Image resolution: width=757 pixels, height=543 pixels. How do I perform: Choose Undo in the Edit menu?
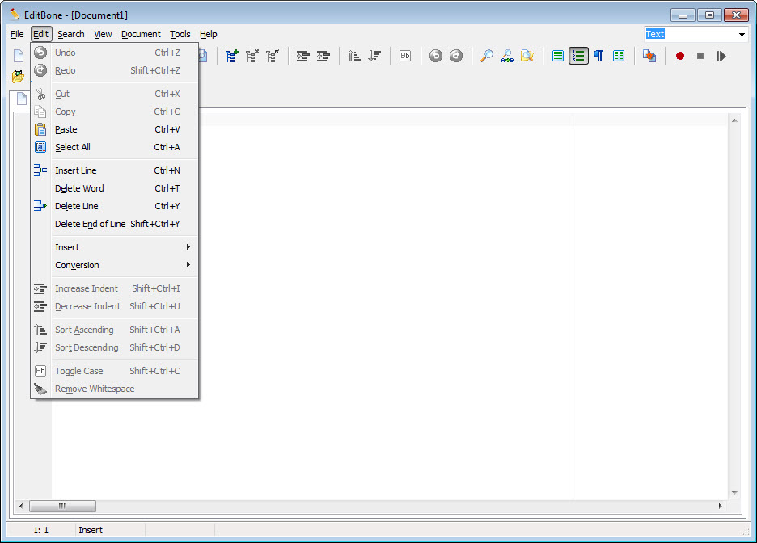pos(114,53)
